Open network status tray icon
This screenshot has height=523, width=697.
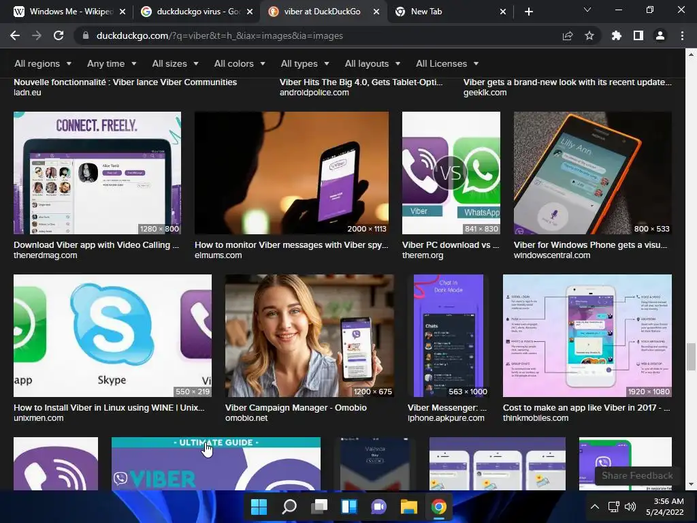coord(614,507)
